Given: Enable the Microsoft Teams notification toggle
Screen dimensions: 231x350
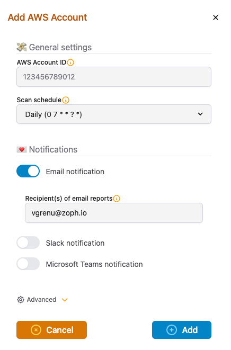Looking at the screenshot, I should (28, 264).
